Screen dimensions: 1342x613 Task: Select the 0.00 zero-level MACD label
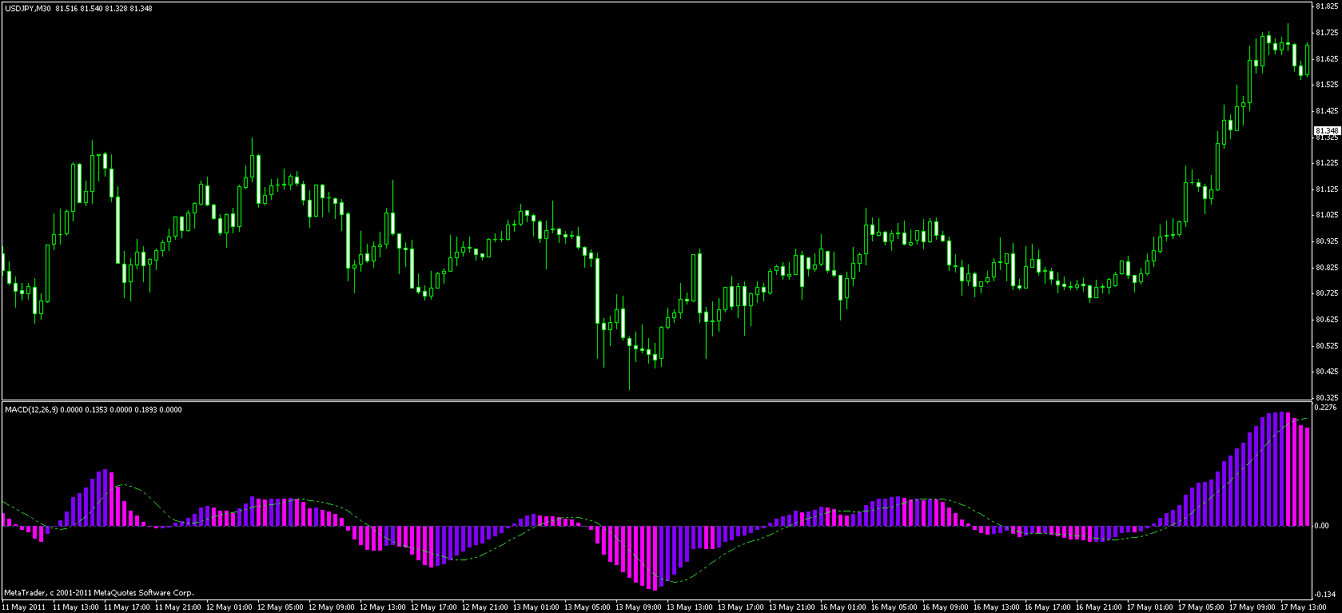point(1322,526)
